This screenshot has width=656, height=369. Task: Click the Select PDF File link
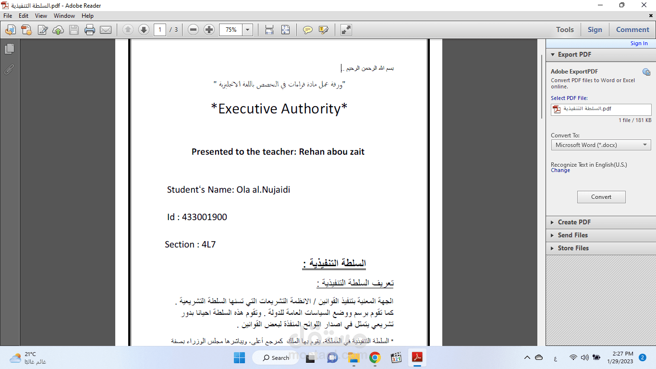(x=569, y=98)
